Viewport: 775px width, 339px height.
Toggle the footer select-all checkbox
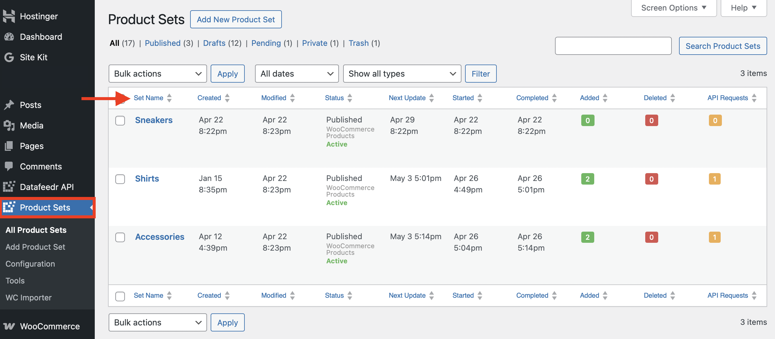coord(120,296)
